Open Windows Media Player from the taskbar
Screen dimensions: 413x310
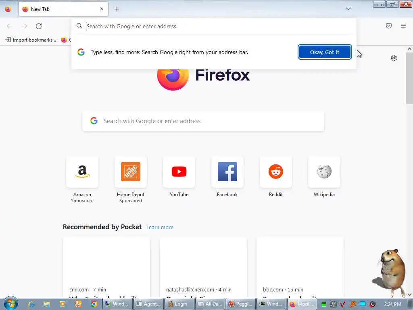click(x=63, y=304)
